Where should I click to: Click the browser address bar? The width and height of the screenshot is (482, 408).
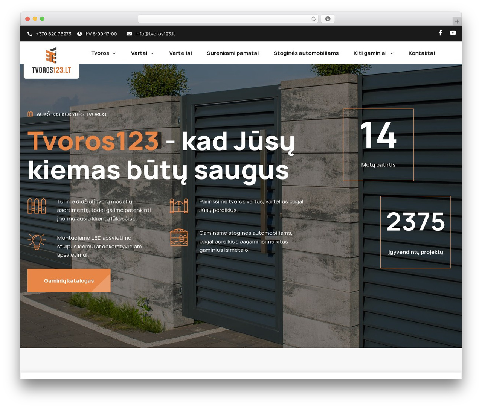click(x=228, y=19)
